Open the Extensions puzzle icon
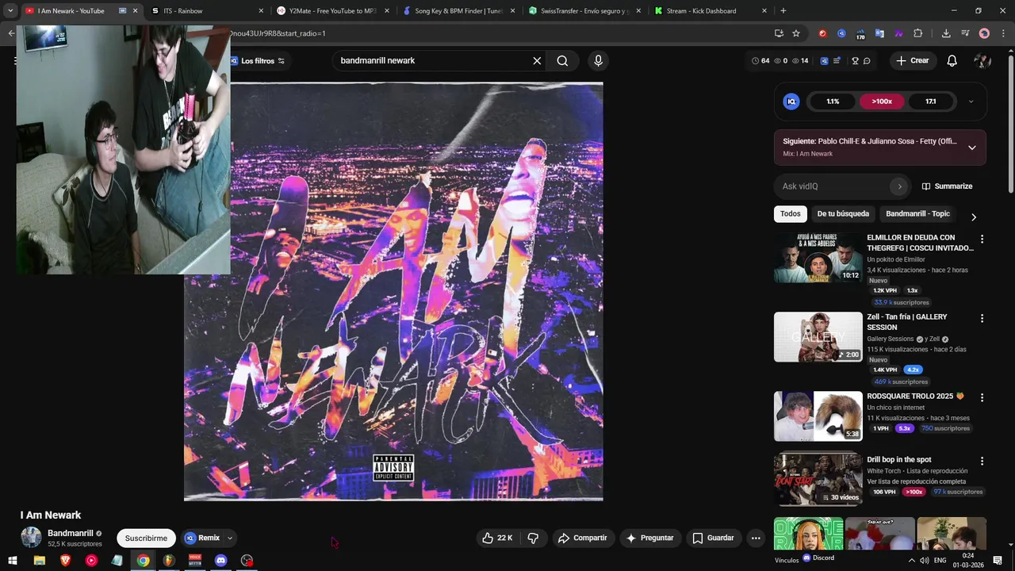Screen dimensions: 1015x571 918,33
